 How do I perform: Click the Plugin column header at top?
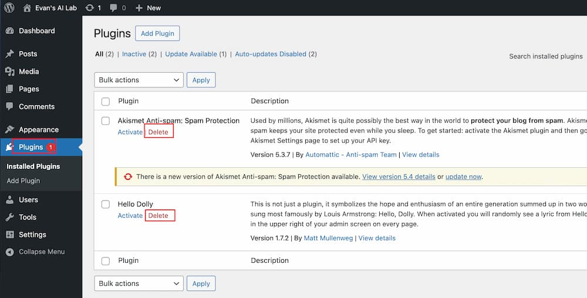tap(129, 101)
